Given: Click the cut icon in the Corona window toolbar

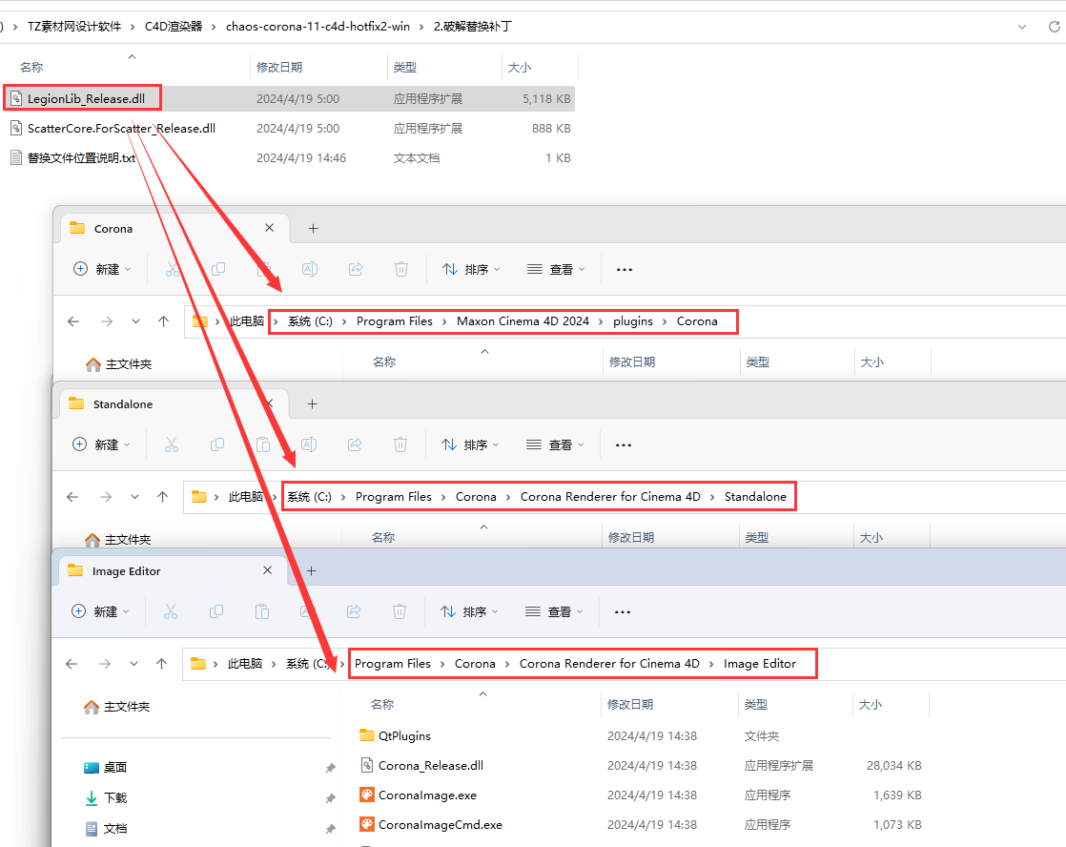Looking at the screenshot, I should 173,269.
